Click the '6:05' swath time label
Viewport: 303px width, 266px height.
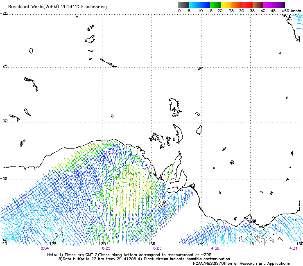(106, 248)
